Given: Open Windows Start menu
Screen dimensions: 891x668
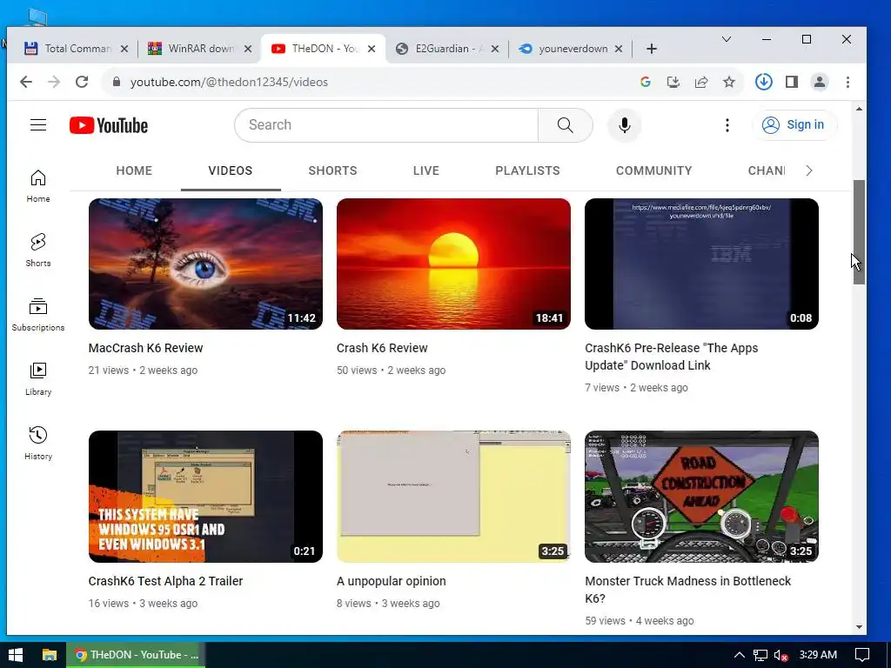Looking at the screenshot, I should click(x=16, y=655).
